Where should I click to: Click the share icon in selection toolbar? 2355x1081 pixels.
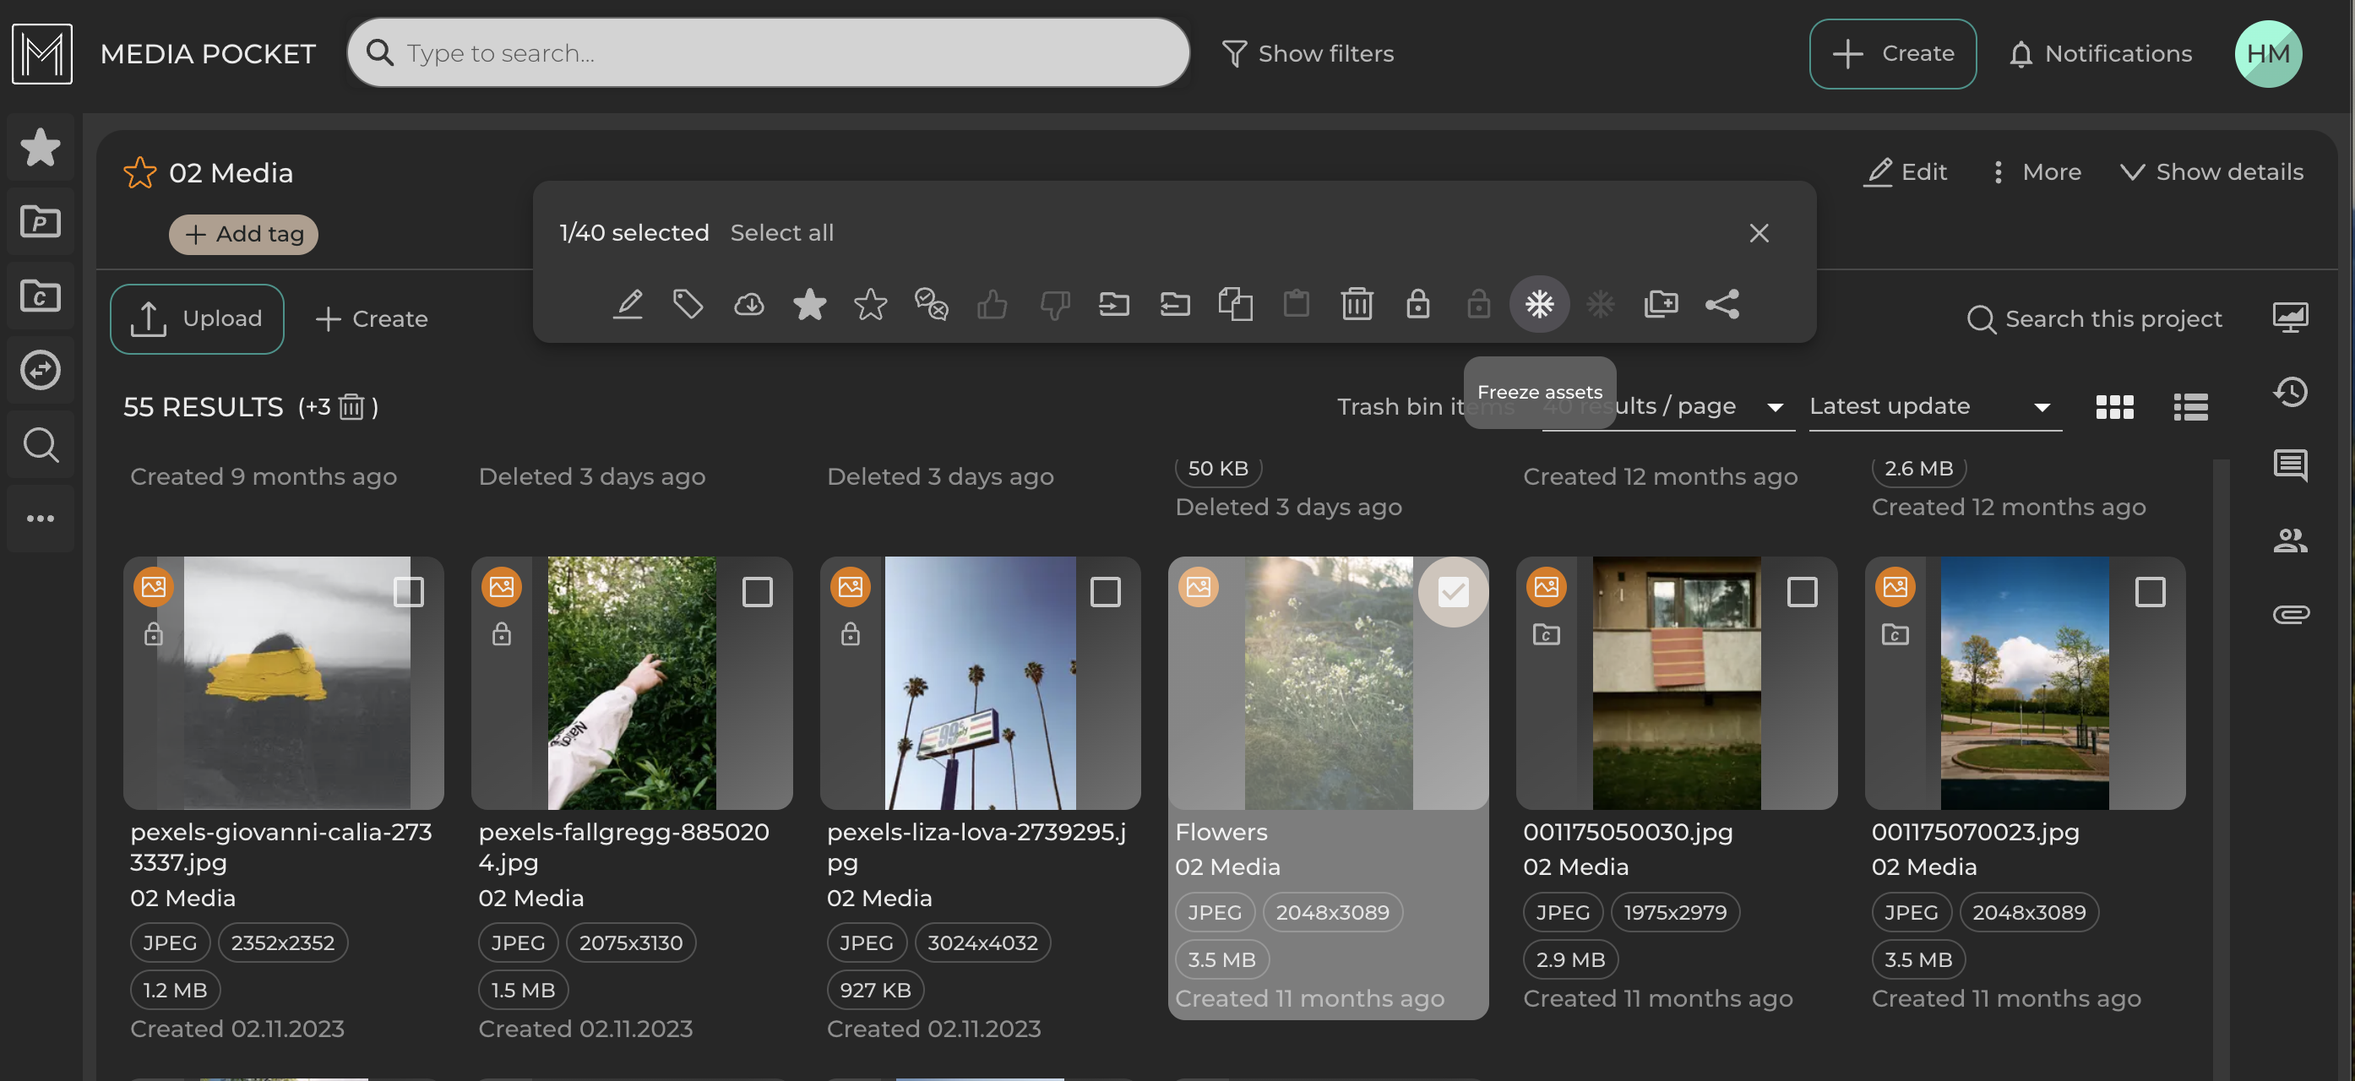point(1721,303)
